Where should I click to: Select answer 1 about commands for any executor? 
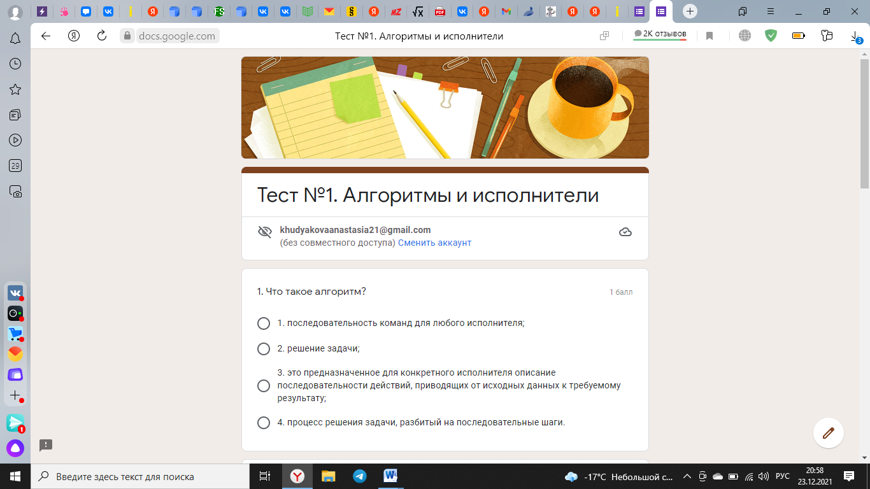[x=264, y=323]
